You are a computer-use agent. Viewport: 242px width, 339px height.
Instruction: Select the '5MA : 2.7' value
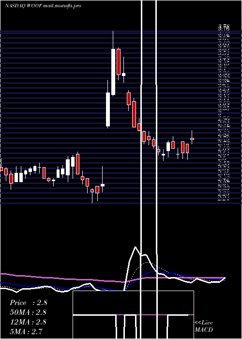pyautogui.click(x=26, y=331)
